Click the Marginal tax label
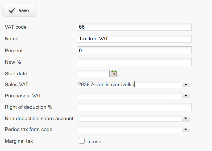This screenshot has height=151, width=212. coord(19,141)
